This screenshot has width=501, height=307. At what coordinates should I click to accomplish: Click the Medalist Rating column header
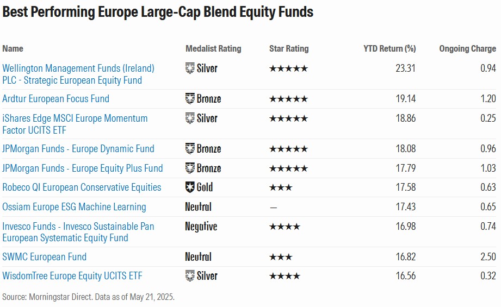pyautogui.click(x=213, y=48)
